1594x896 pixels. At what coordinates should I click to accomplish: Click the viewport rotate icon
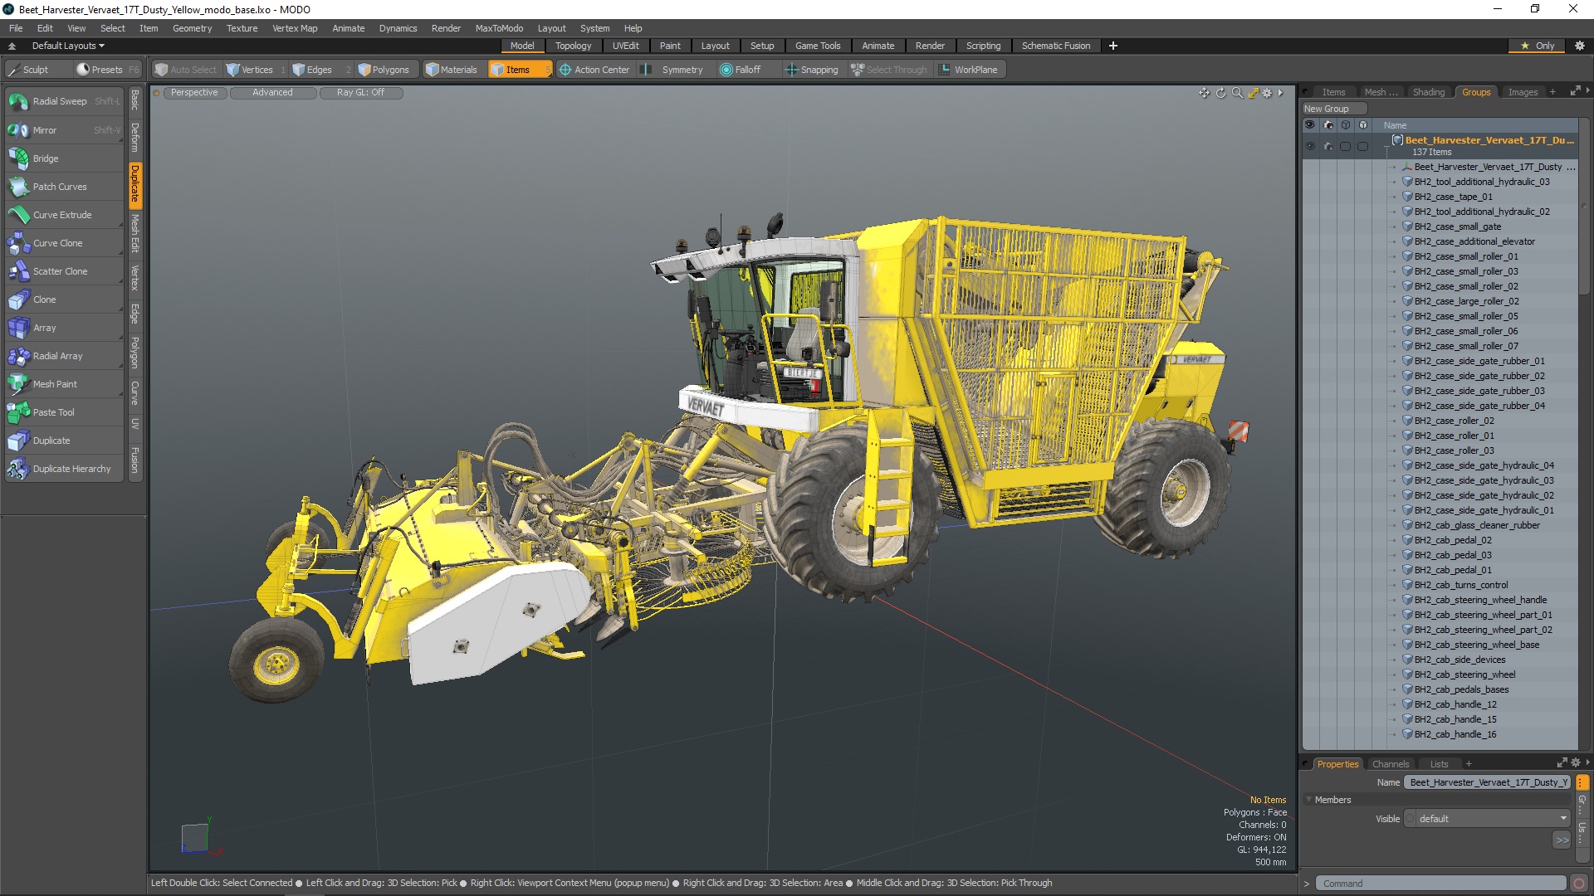pos(1221,93)
